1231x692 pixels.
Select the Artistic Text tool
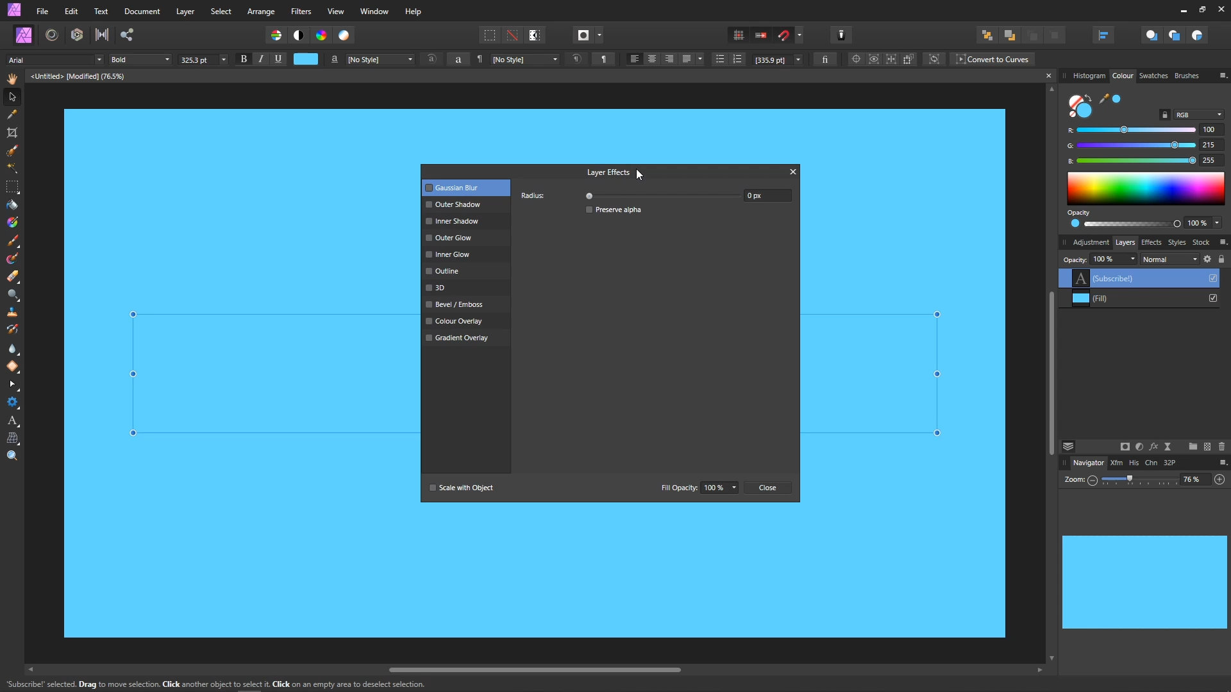click(12, 421)
